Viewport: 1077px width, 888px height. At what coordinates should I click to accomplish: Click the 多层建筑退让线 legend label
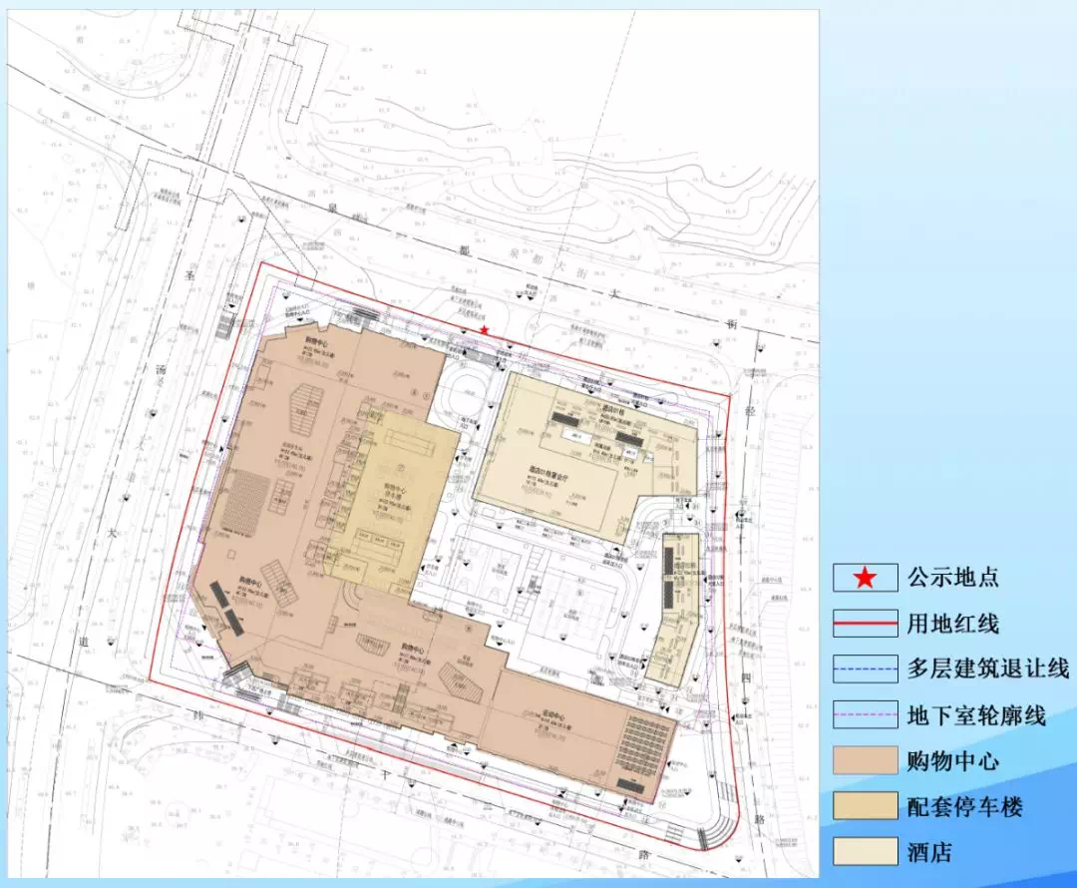(987, 669)
